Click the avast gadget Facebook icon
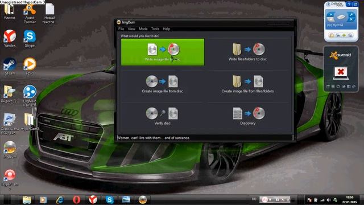This screenshot has width=364, height=205. 349,87
